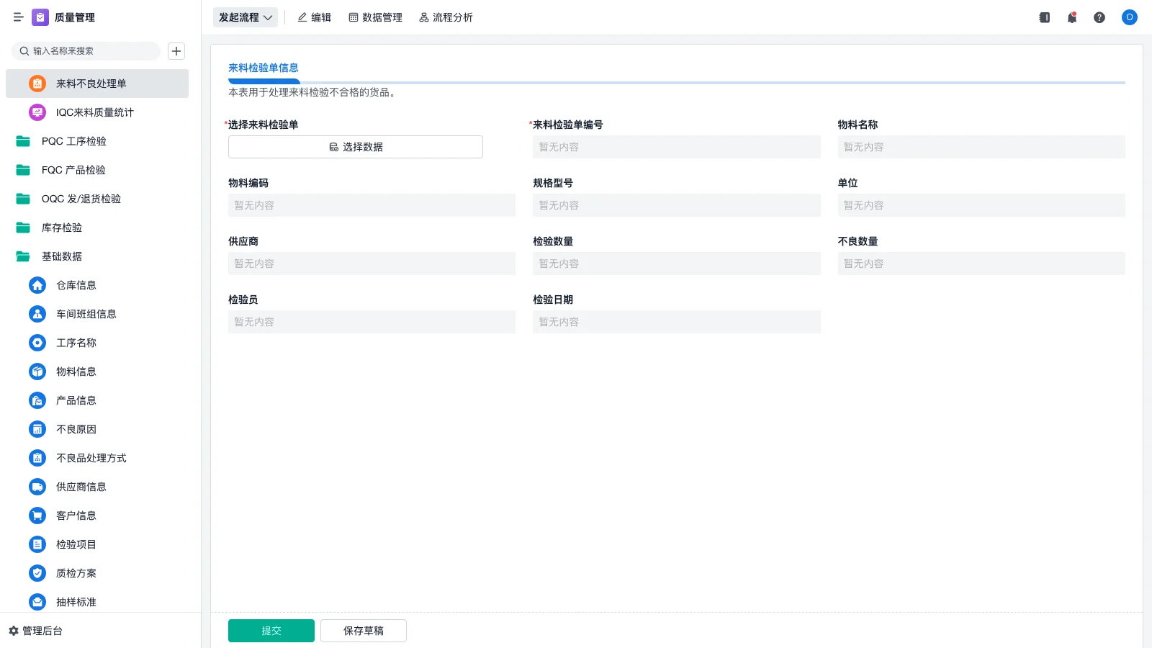
Task: Select 来料不良处理单 in the sidebar
Action: [89, 84]
